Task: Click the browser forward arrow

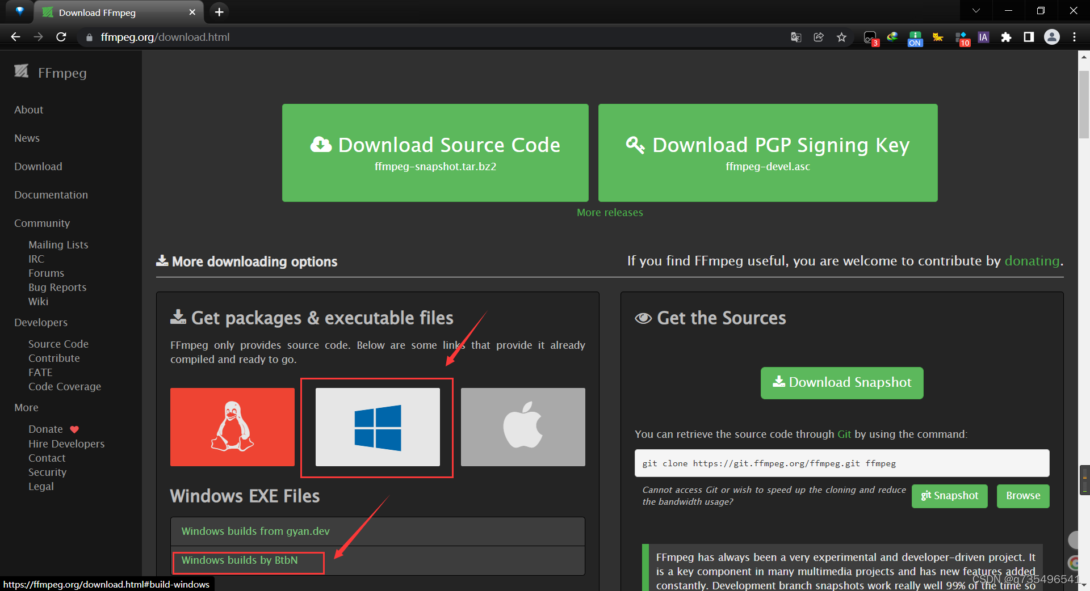Action: [x=38, y=37]
